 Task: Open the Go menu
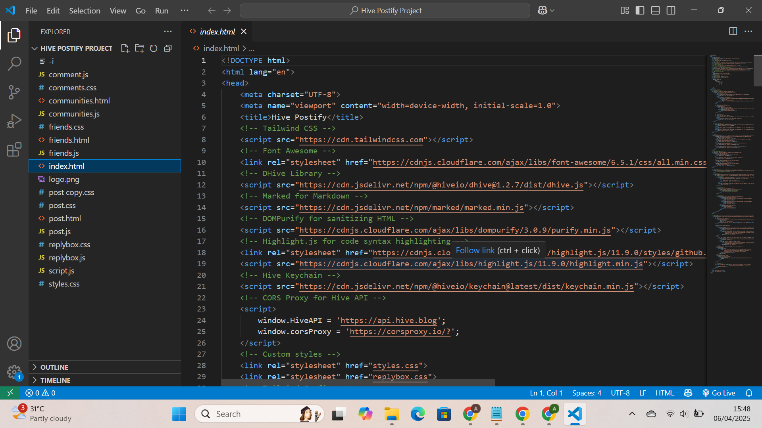point(140,11)
